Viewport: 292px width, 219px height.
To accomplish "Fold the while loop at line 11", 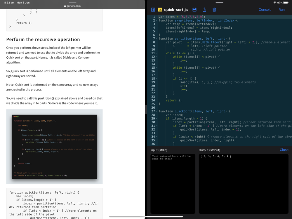I will pos(157,53).
